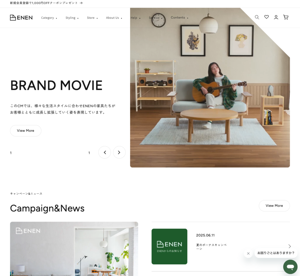Open the shopping cart icon
This screenshot has width=300, height=276.
click(286, 17)
